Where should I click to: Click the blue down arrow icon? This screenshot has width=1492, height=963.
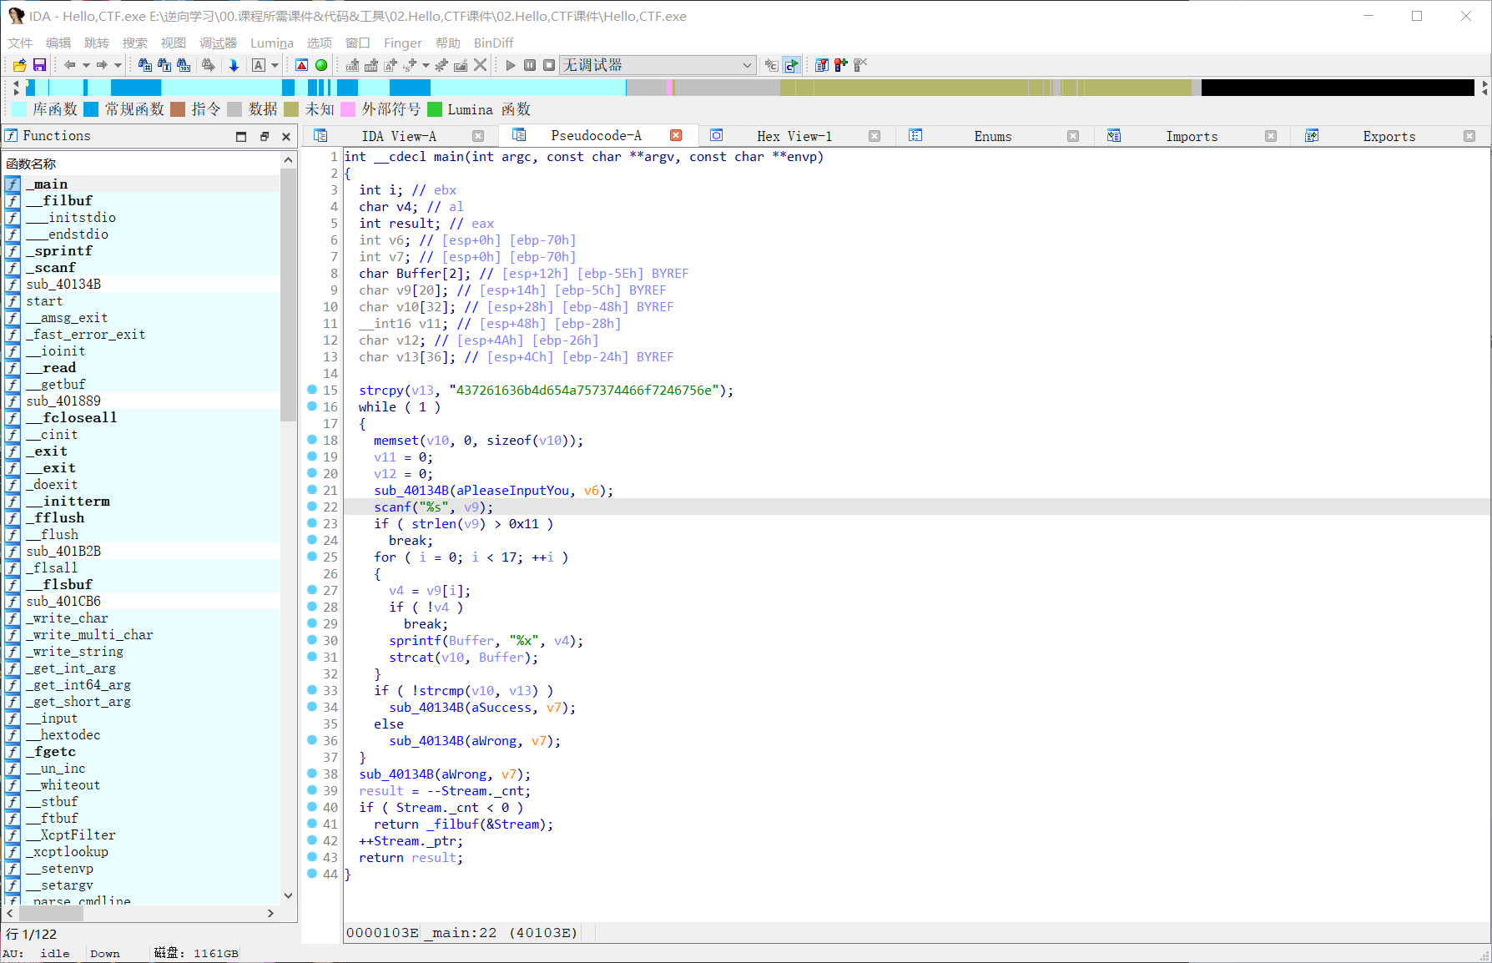[234, 65]
